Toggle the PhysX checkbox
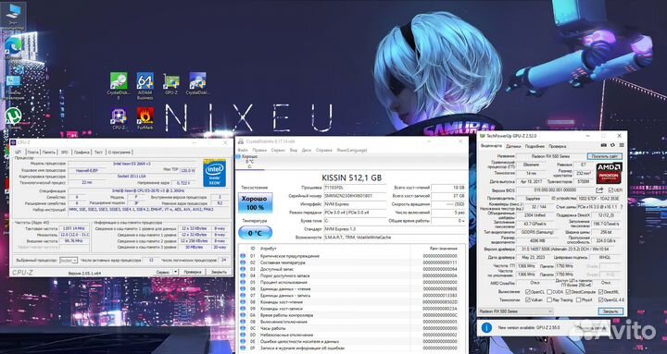Screen dimensions: 667x354 578,300
